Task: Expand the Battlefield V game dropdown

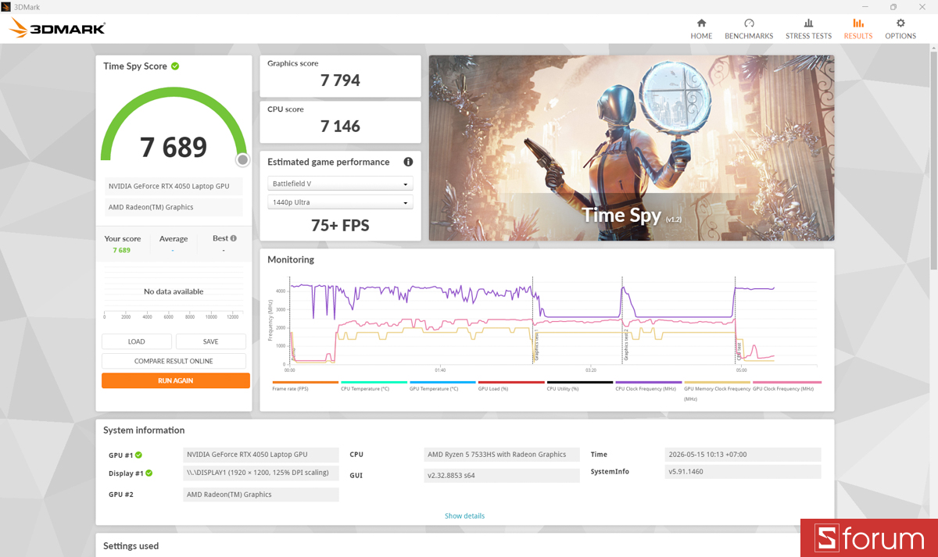Action: click(x=340, y=184)
